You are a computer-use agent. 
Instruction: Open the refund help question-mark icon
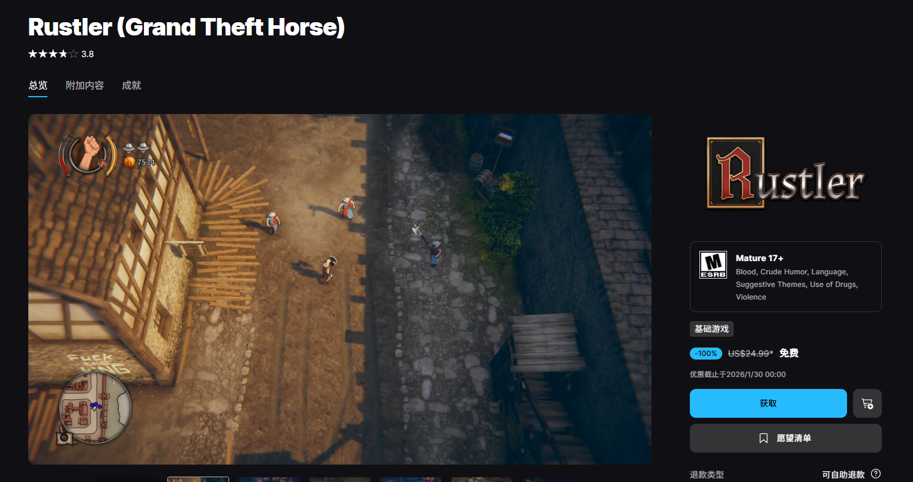(876, 474)
